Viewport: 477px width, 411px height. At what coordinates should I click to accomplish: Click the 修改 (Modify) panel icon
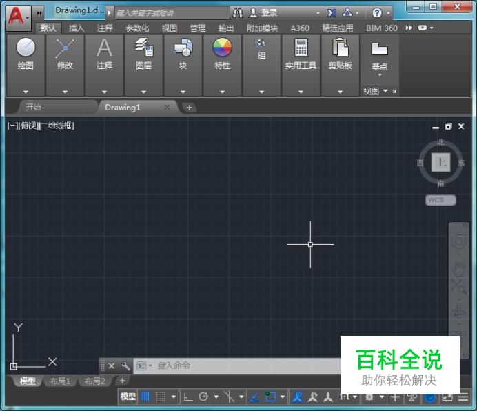[65, 48]
